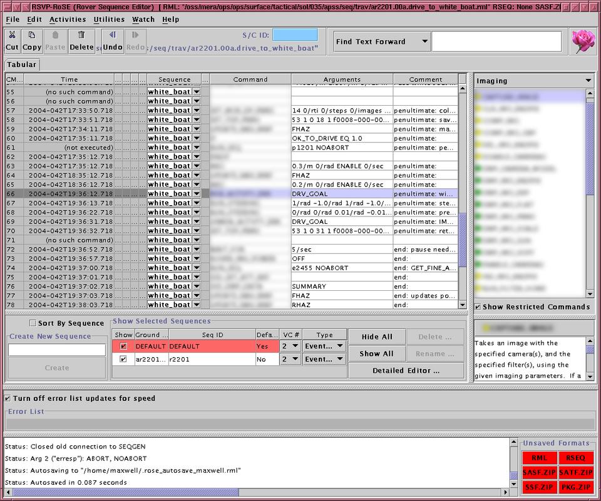Open the Type dropdown for DEFAULT sequence
This screenshot has height=501, width=601.
pos(339,346)
